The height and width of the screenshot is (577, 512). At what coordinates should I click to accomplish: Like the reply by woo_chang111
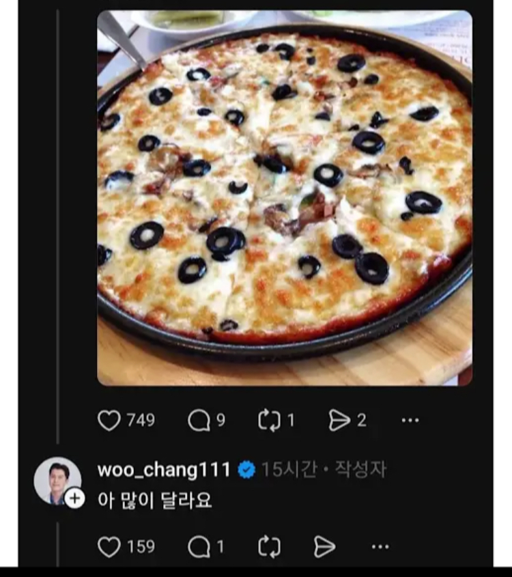tap(109, 546)
